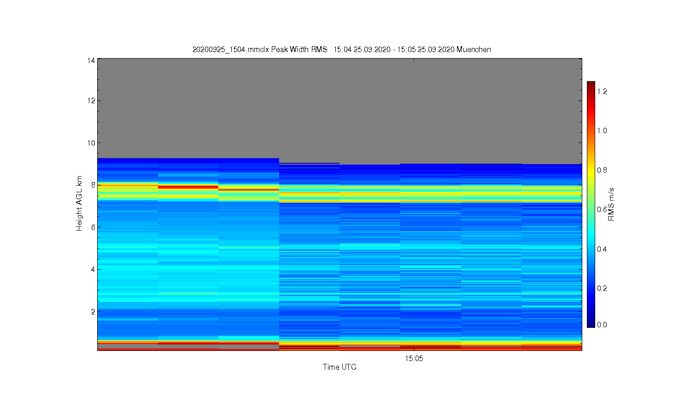Click the 10 km height tick label
Image resolution: width=691 pixels, height=415 pixels.
click(91, 142)
